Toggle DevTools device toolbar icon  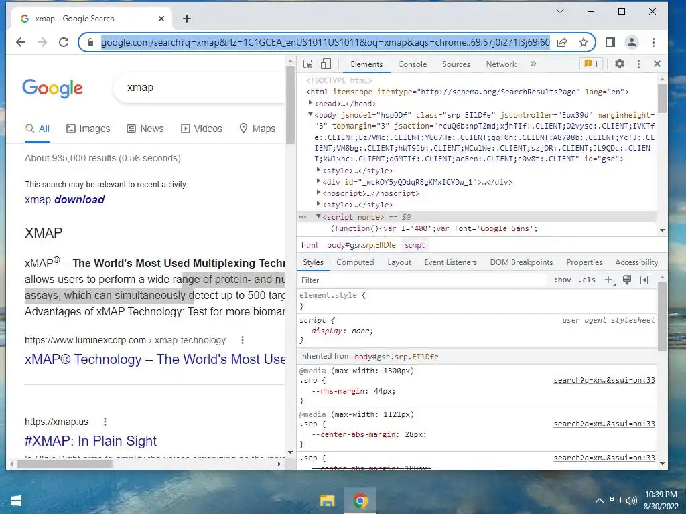[x=326, y=64]
